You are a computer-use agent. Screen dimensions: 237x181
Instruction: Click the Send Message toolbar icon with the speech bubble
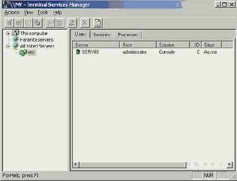[28, 23]
